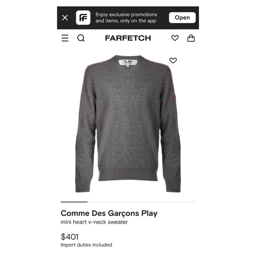Tap the Import duties included note

[x=87, y=245]
